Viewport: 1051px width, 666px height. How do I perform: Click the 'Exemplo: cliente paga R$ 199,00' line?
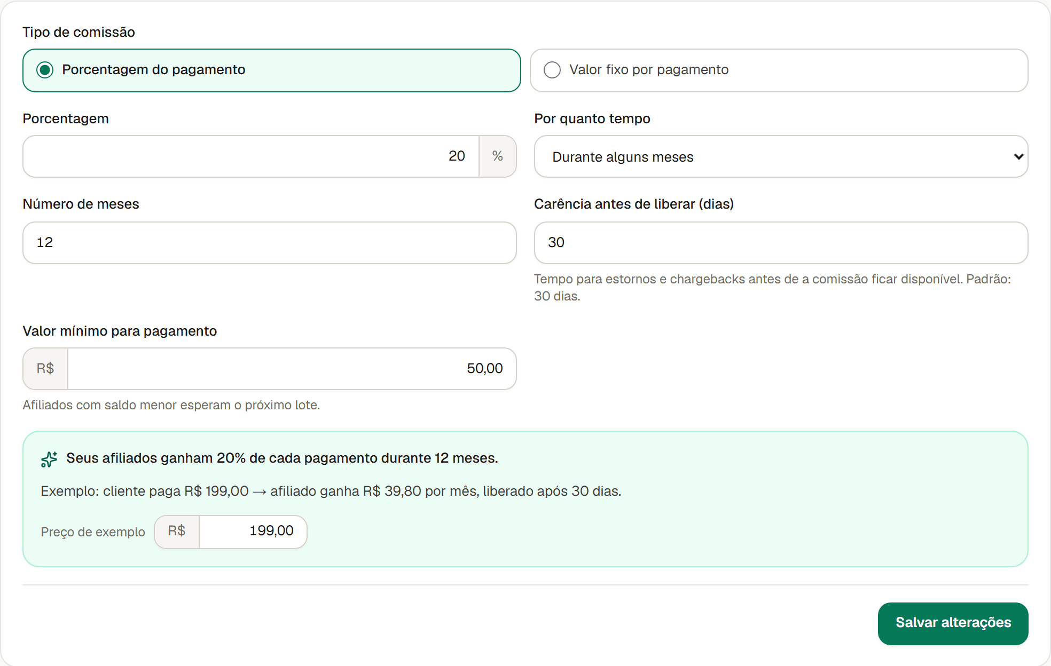331,491
